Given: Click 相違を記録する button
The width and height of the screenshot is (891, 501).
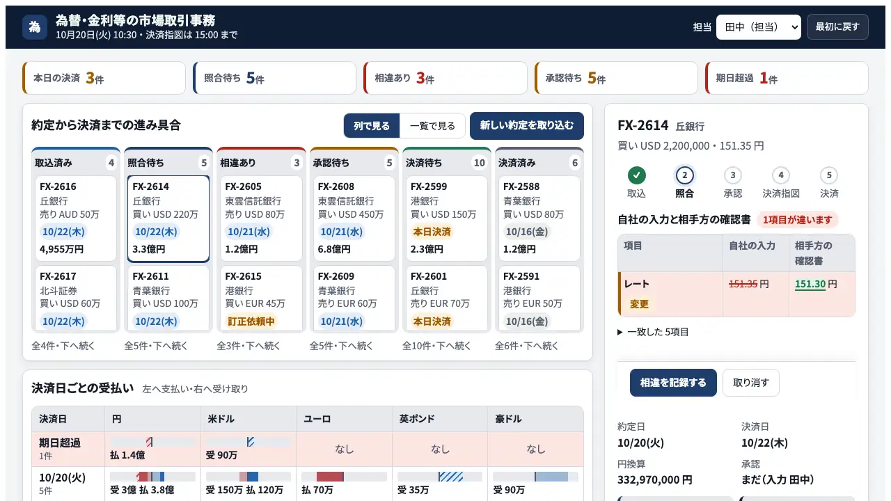Looking at the screenshot, I should tap(673, 383).
